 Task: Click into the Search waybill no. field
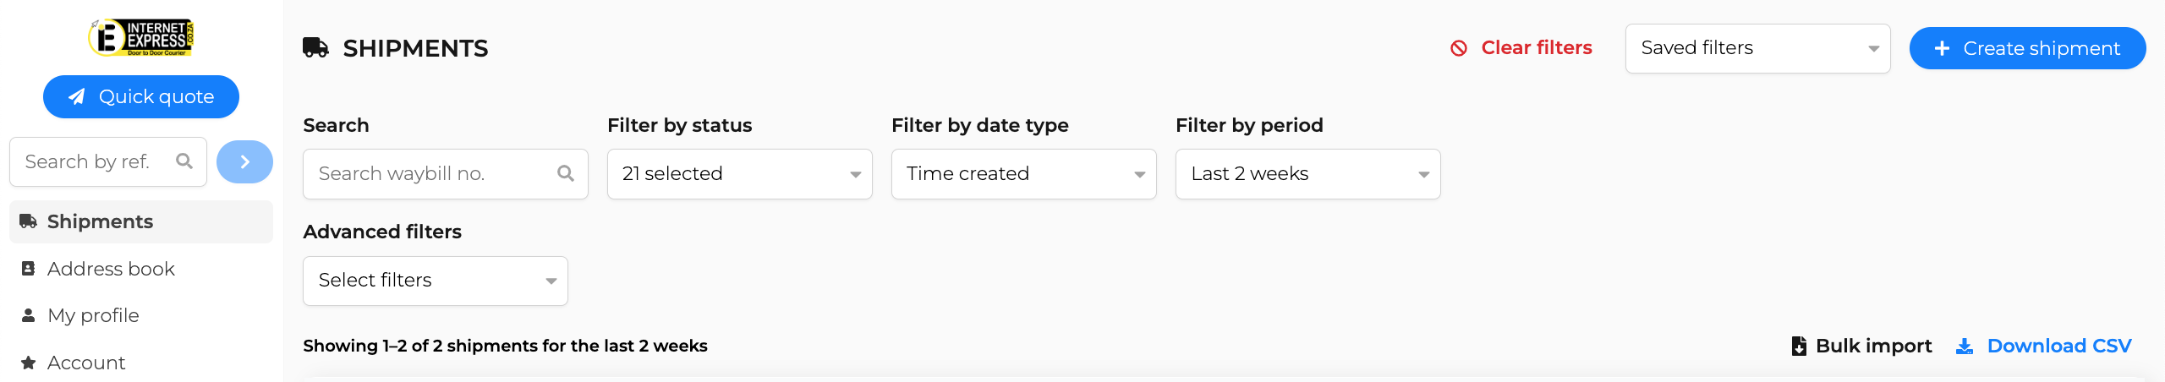click(x=446, y=174)
